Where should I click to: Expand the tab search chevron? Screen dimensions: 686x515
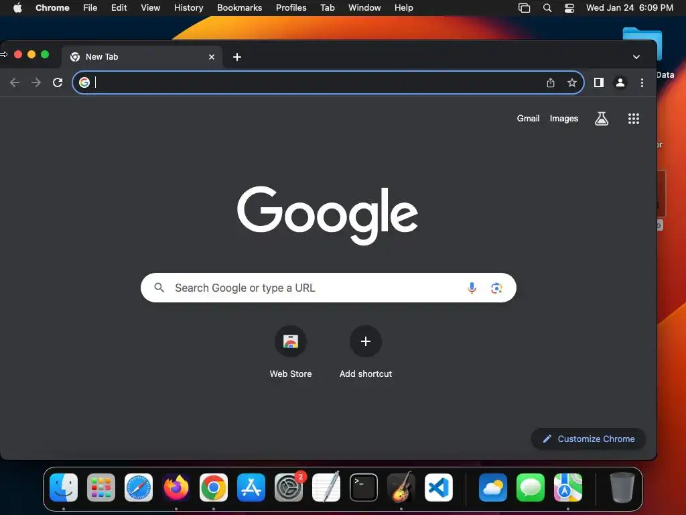636,57
